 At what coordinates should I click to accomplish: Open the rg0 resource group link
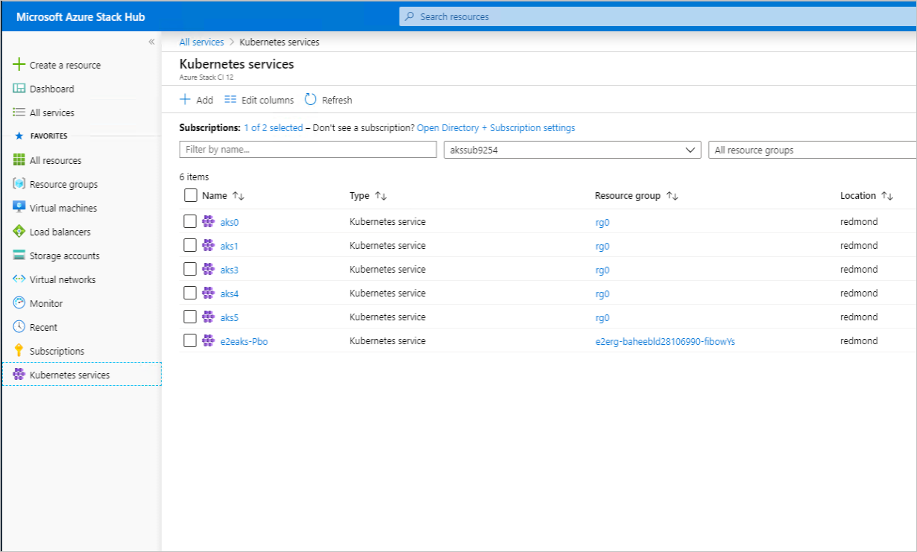point(602,221)
